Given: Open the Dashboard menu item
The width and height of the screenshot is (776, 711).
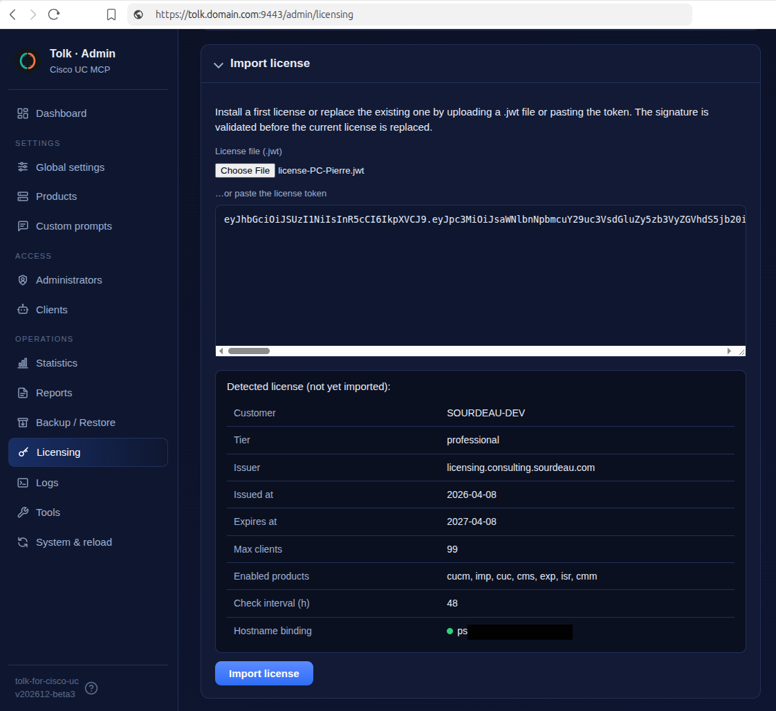Looking at the screenshot, I should [x=88, y=113].
